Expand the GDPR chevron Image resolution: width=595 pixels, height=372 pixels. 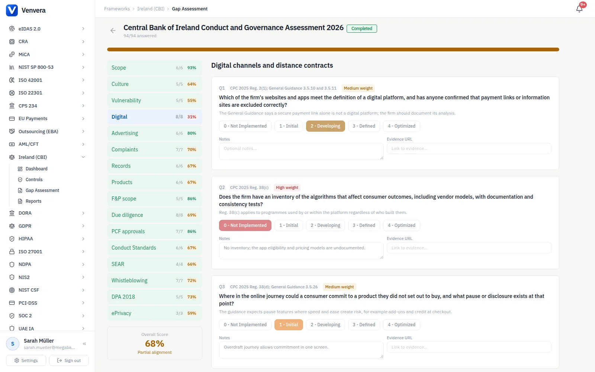[x=83, y=226]
